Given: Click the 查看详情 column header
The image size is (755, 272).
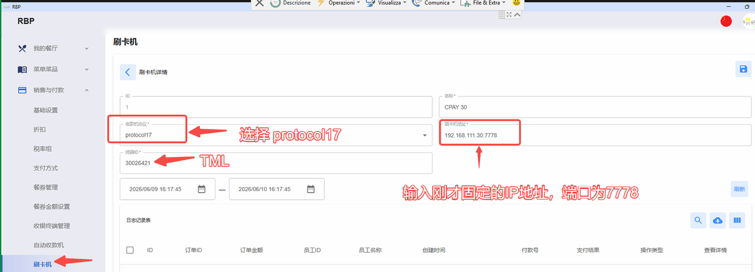Looking at the screenshot, I should click(715, 250).
